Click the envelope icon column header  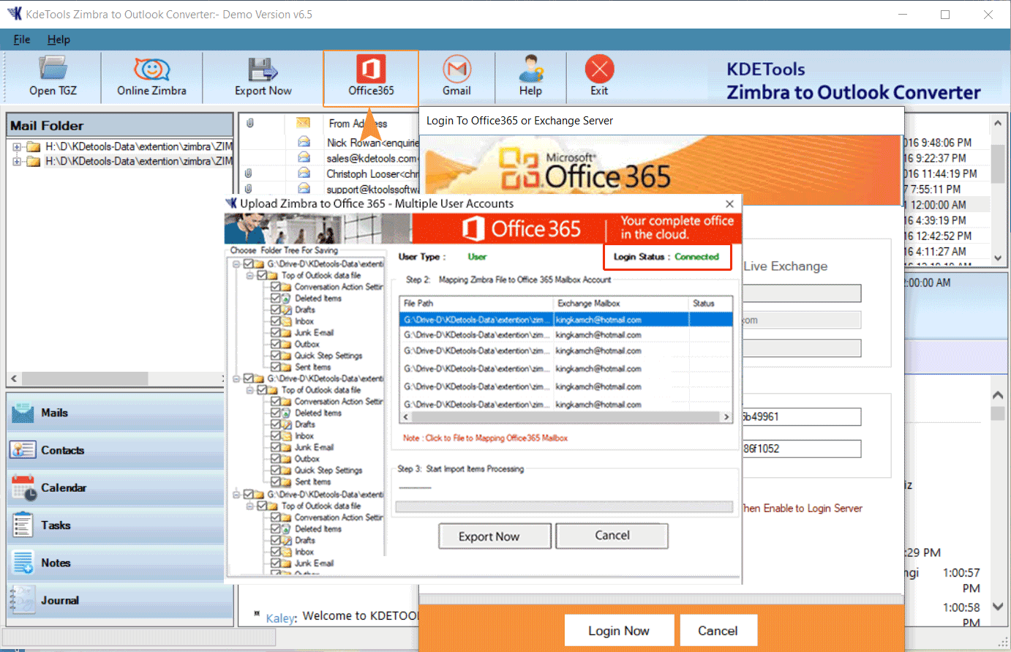point(303,123)
